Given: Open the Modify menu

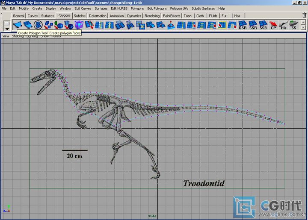Looking at the screenshot, I should tap(24, 9).
